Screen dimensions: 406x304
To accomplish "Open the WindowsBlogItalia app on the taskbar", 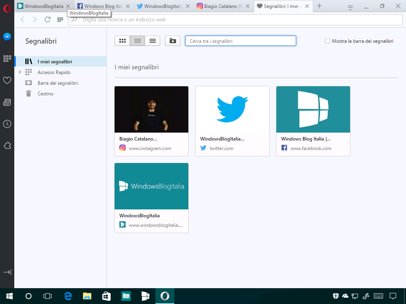I will point(145,296).
